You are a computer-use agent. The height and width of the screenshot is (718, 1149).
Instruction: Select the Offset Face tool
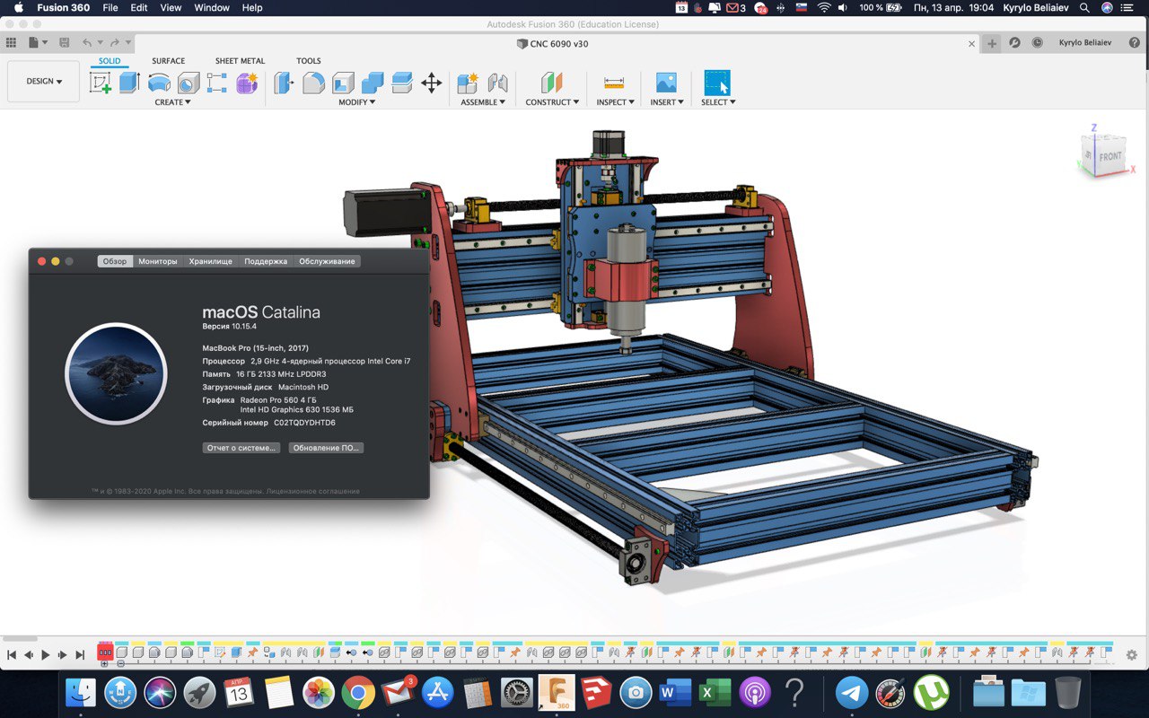(x=401, y=83)
